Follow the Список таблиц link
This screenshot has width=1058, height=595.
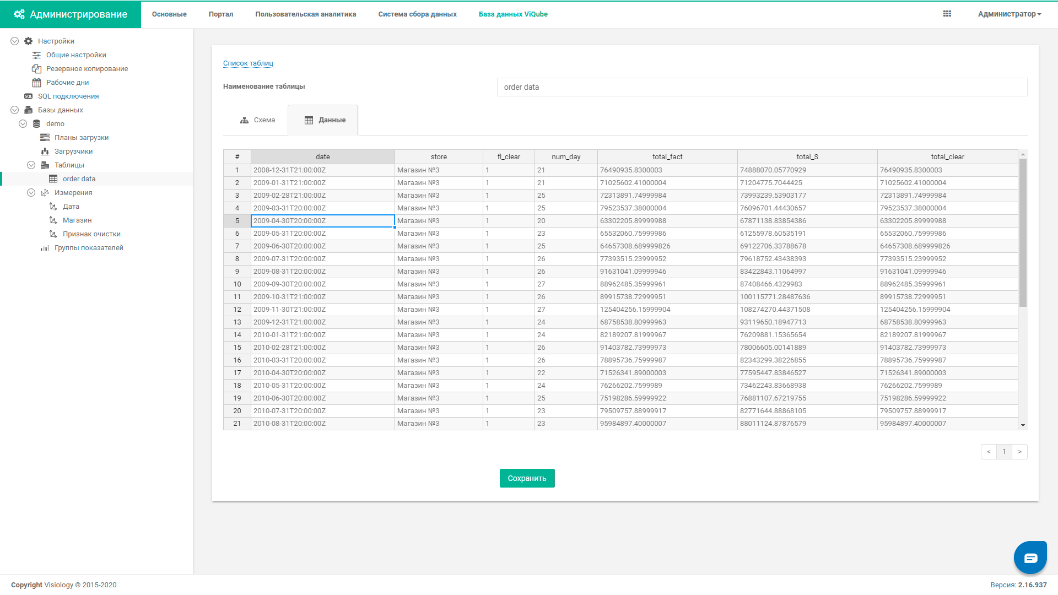(248, 63)
